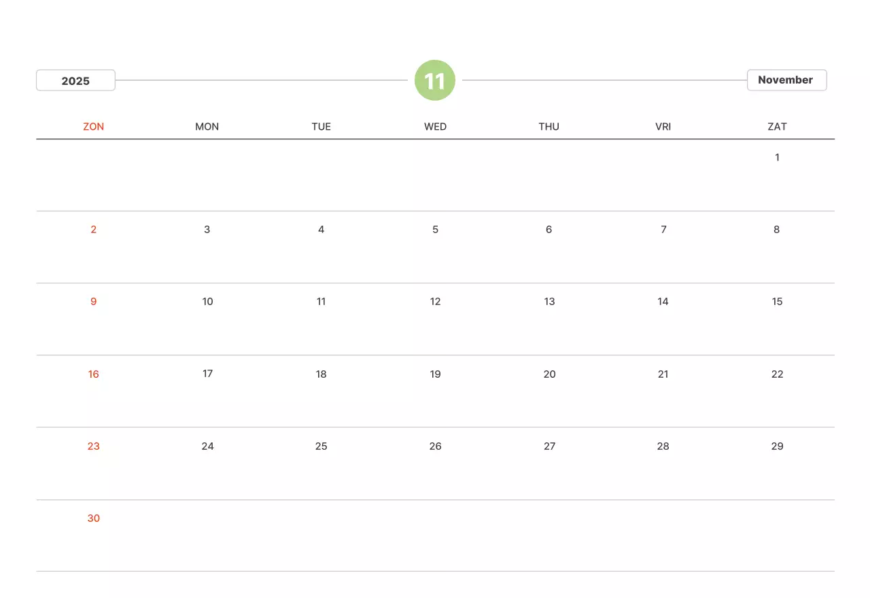The image size is (870, 598).
Task: Select date 29 in last Saturday
Action: pyautogui.click(x=777, y=446)
